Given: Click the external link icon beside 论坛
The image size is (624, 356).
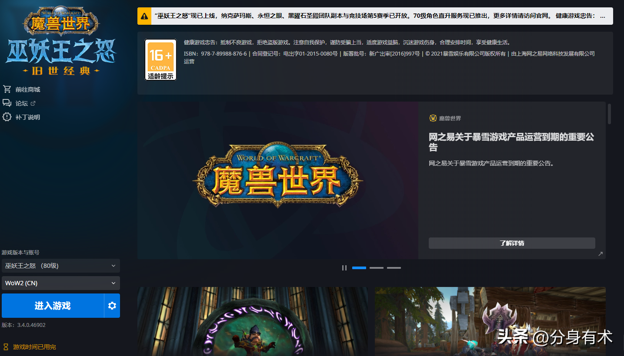Looking at the screenshot, I should point(33,103).
